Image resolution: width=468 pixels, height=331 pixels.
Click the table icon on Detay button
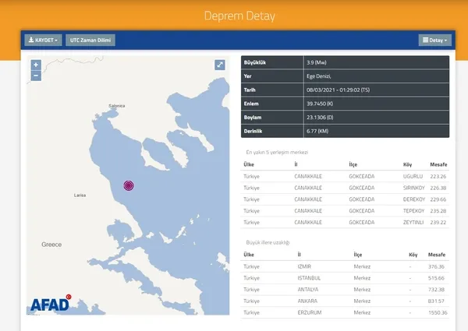point(426,40)
